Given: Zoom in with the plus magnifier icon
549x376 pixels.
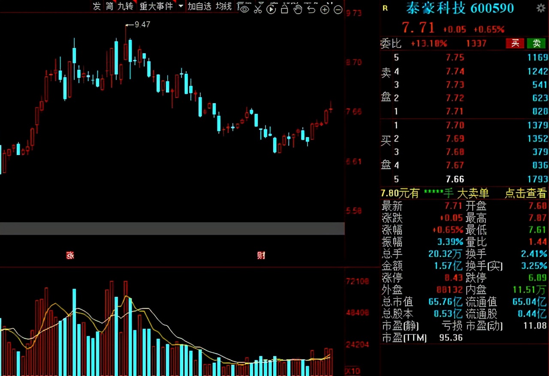Looking at the screenshot, I should pyautogui.click(x=324, y=9).
